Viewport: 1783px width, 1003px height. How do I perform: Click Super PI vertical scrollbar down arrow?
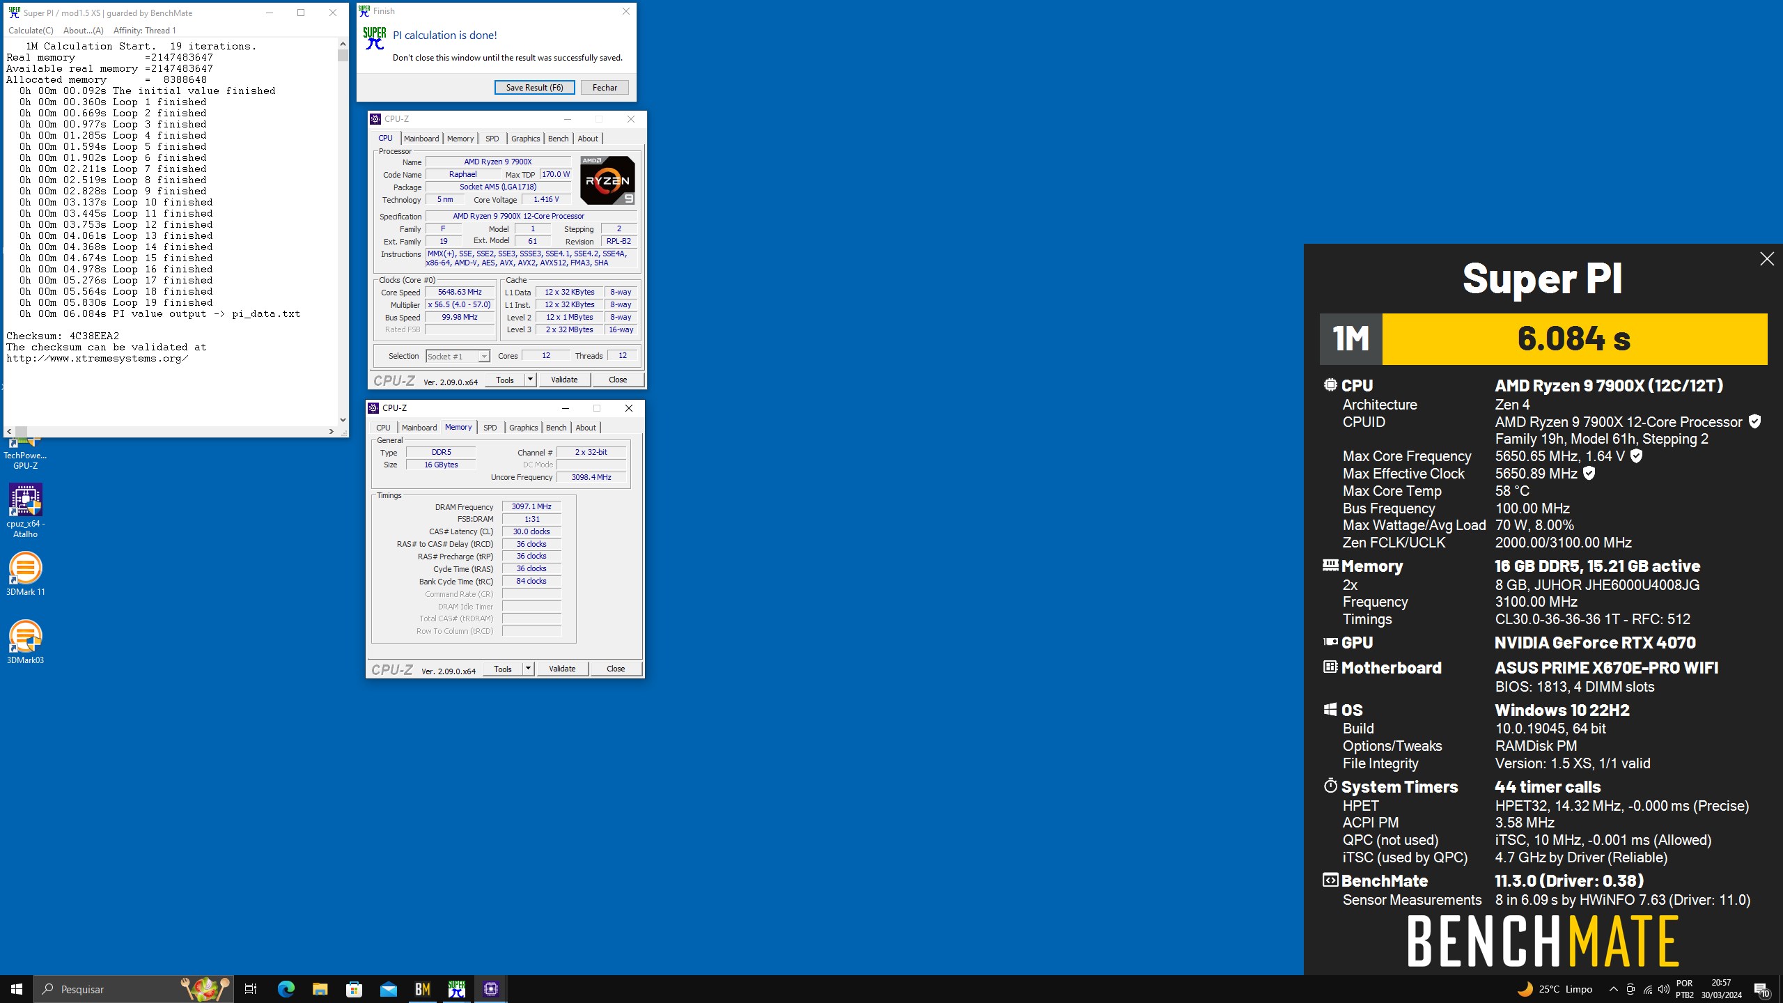coord(343,419)
